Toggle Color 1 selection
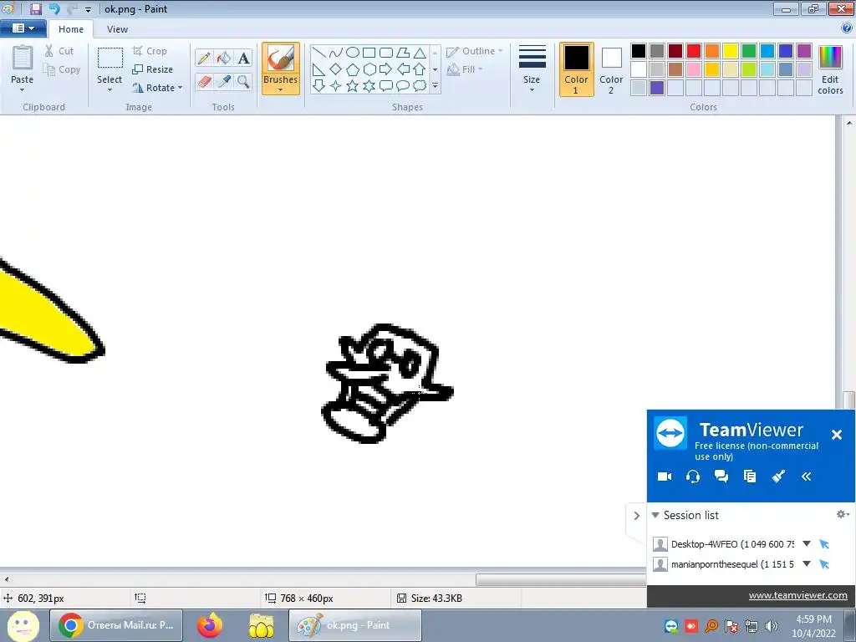Screen dimensions: 856x642 576,69
